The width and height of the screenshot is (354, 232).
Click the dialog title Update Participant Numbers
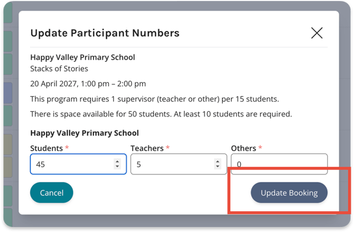[x=105, y=33]
